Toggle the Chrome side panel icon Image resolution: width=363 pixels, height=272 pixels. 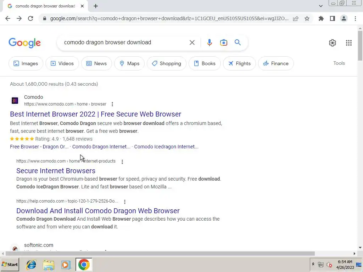(333, 18)
